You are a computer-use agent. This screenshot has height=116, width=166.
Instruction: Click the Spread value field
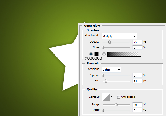pyautogui.click(x=138, y=75)
